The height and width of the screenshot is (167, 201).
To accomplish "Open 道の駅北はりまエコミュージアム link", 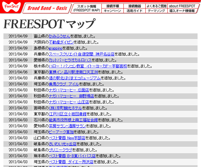I will pos(75,78).
